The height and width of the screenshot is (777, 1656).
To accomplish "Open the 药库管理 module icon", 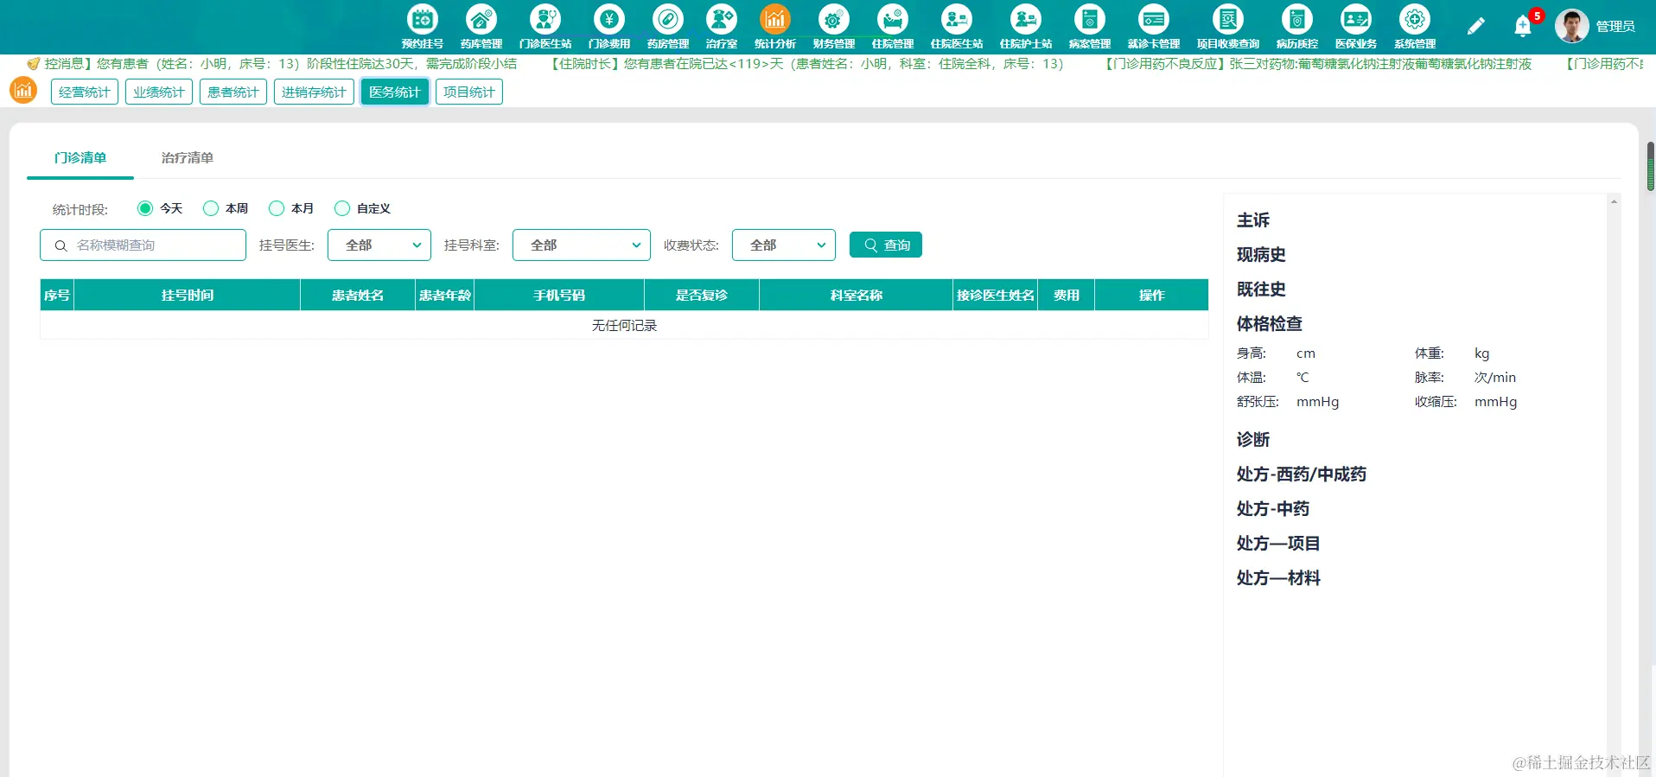I will (481, 19).
